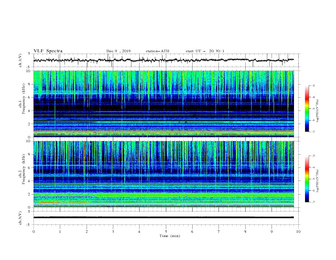336x260 pixels.
Task: Click the '10' tick on the time axis
Action: [x=298, y=232]
